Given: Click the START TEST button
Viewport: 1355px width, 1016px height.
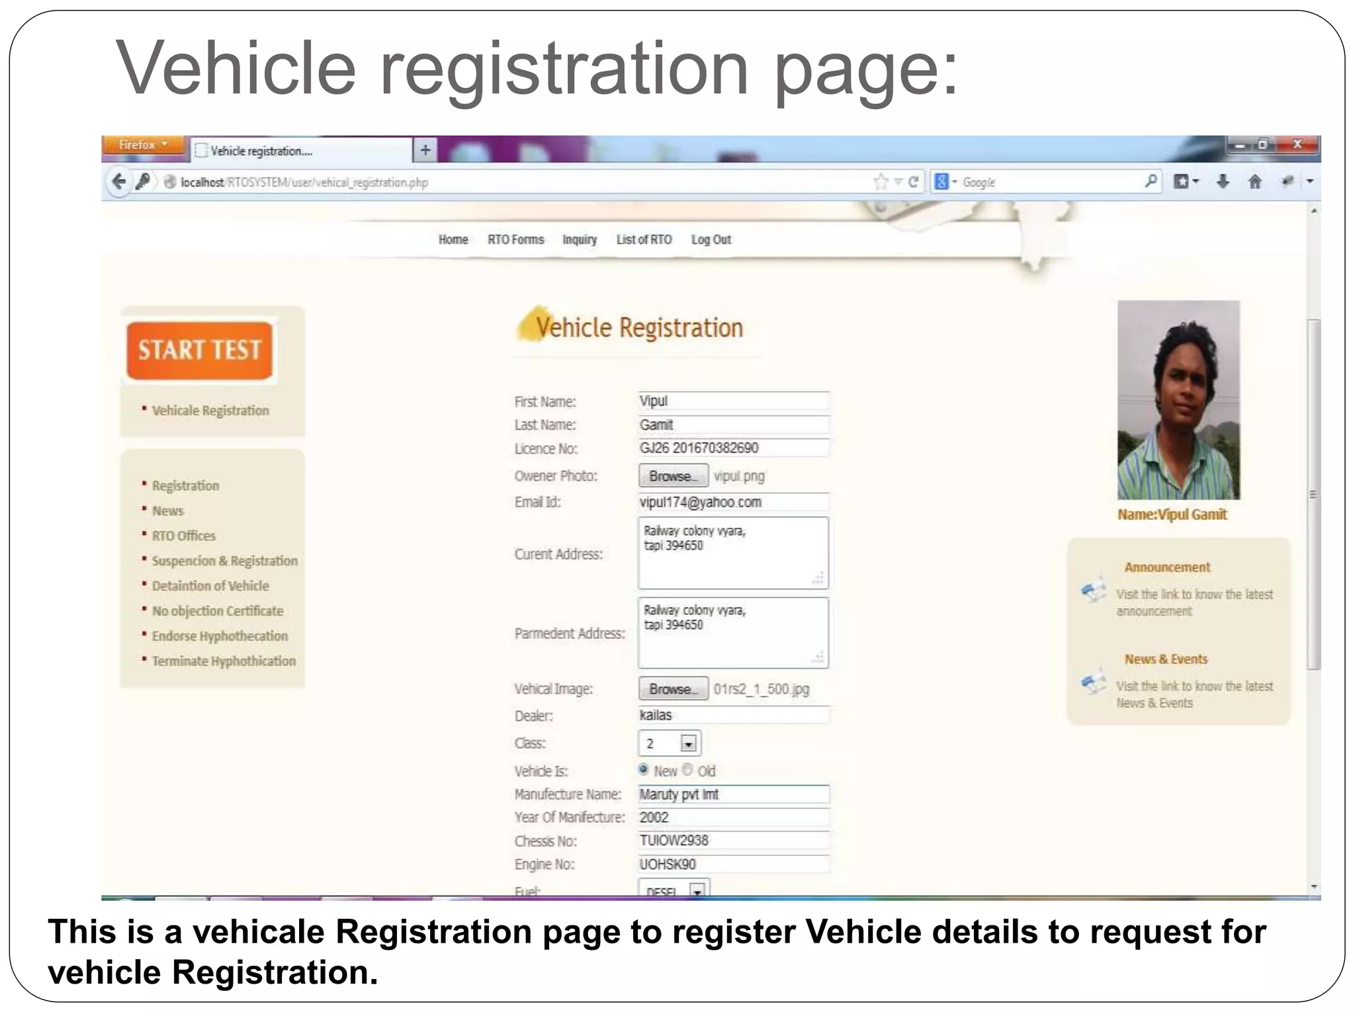Looking at the screenshot, I should pyautogui.click(x=199, y=351).
